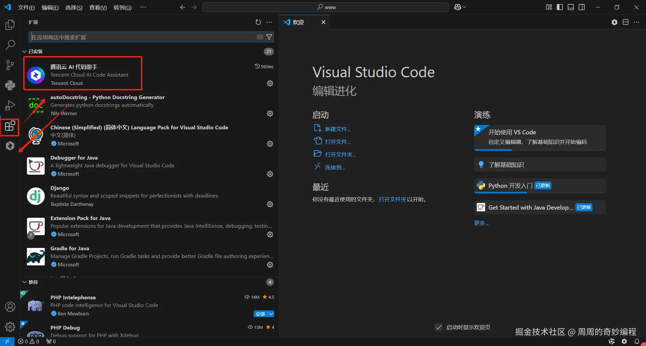Image resolution: width=646 pixels, height=346 pixels.
Task: Uncheck show welcome page on startup
Action: click(x=438, y=327)
